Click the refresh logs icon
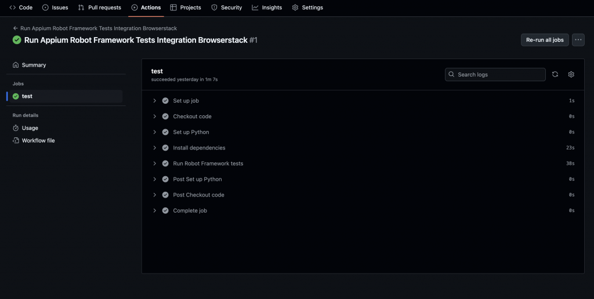The height and width of the screenshot is (299, 594). (x=555, y=74)
